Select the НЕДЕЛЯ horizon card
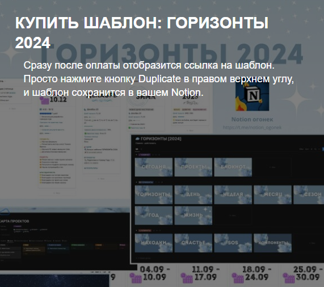This screenshot has height=287, width=324. (233, 195)
